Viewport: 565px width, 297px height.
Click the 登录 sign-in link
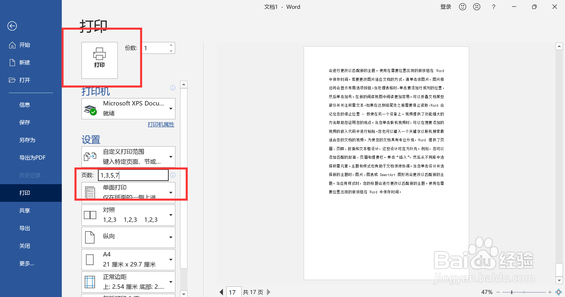point(446,6)
